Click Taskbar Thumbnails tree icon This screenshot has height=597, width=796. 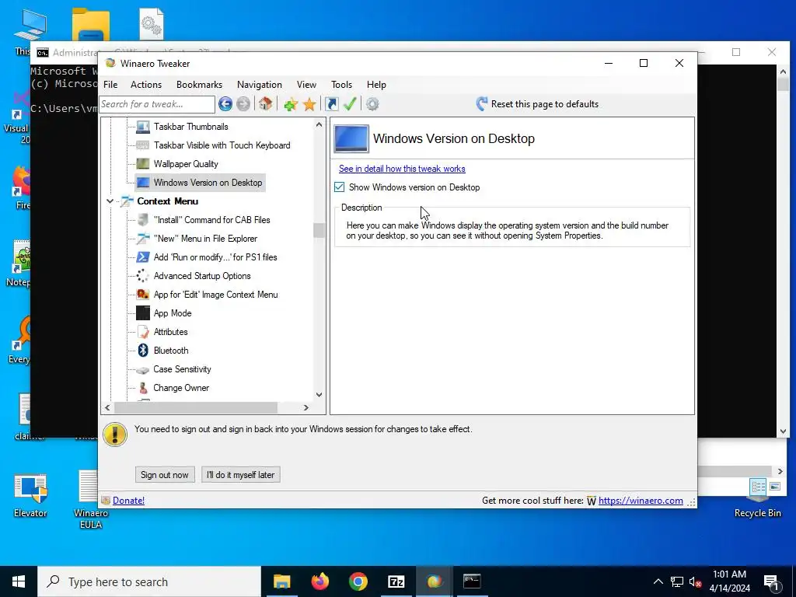143,127
